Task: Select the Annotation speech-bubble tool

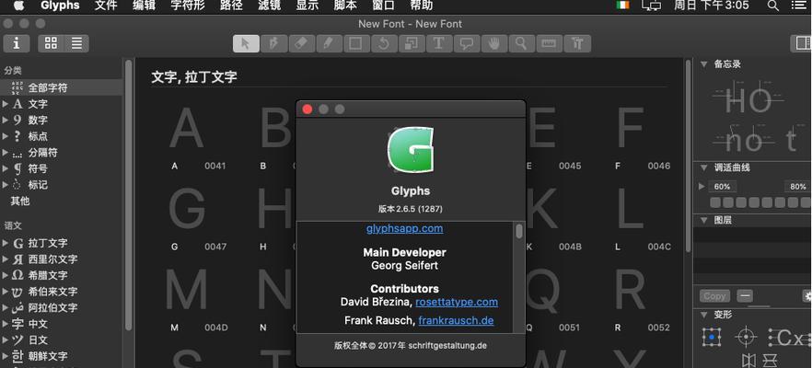Action: pyautogui.click(x=467, y=43)
